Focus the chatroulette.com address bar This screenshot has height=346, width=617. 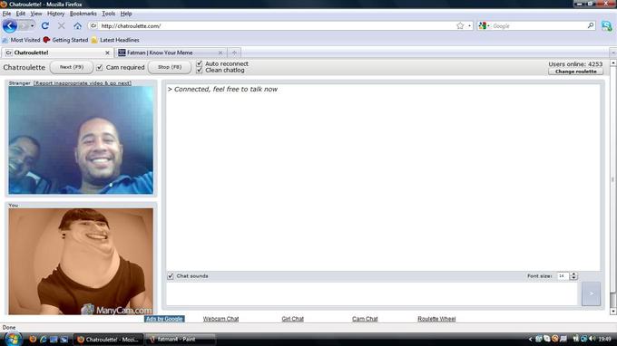(x=276, y=26)
